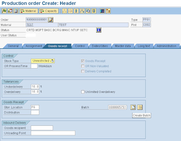Open the blue table layout icon
The height and width of the screenshot is (141, 181).
[x=102, y=11]
